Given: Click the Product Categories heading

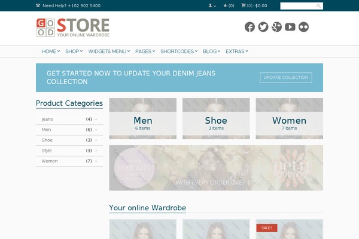Looking at the screenshot, I should pos(69,103).
